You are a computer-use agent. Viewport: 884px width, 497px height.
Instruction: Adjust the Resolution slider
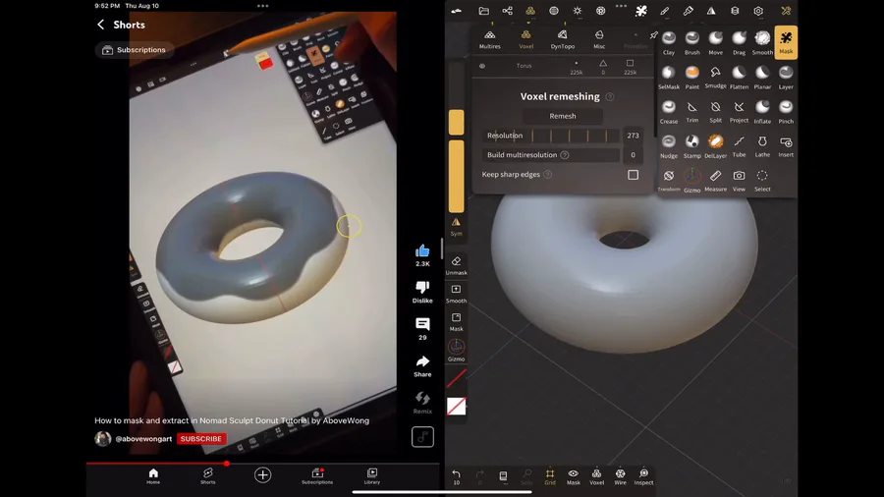point(552,136)
